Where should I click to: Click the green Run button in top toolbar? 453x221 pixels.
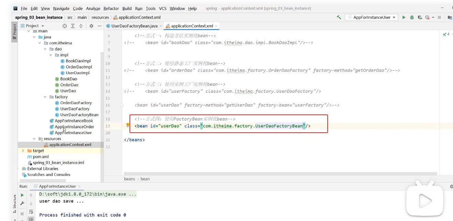[404, 17]
